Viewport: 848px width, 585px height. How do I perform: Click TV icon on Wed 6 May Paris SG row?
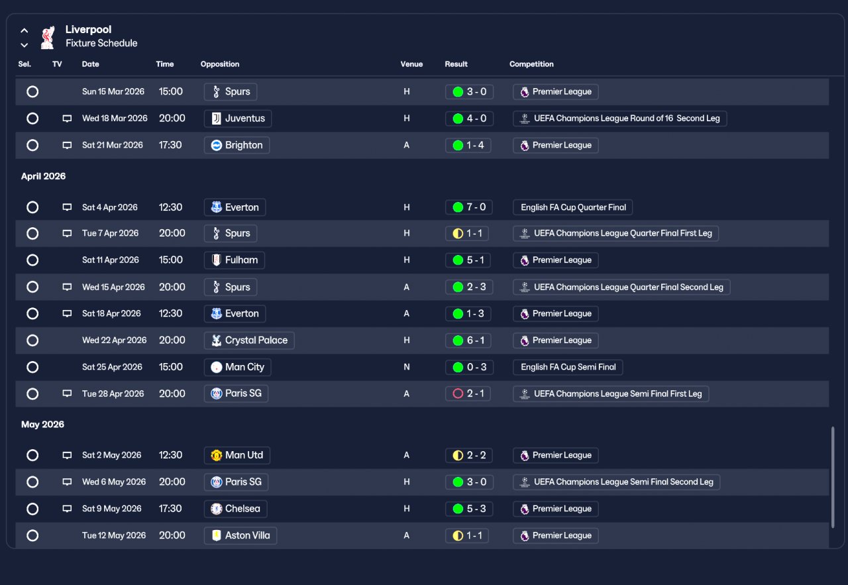pyautogui.click(x=67, y=482)
